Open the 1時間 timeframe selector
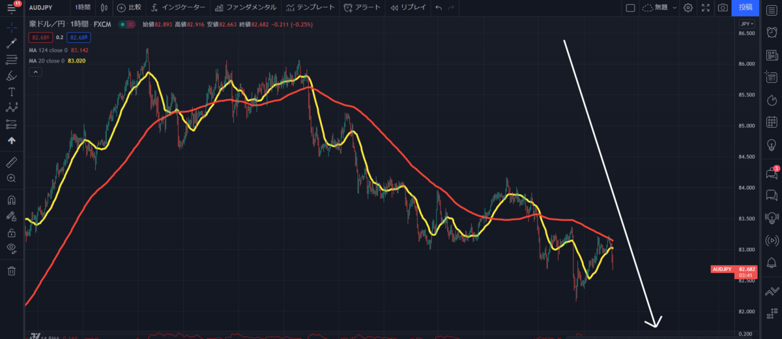The height and width of the screenshot is (339, 782). pos(83,8)
